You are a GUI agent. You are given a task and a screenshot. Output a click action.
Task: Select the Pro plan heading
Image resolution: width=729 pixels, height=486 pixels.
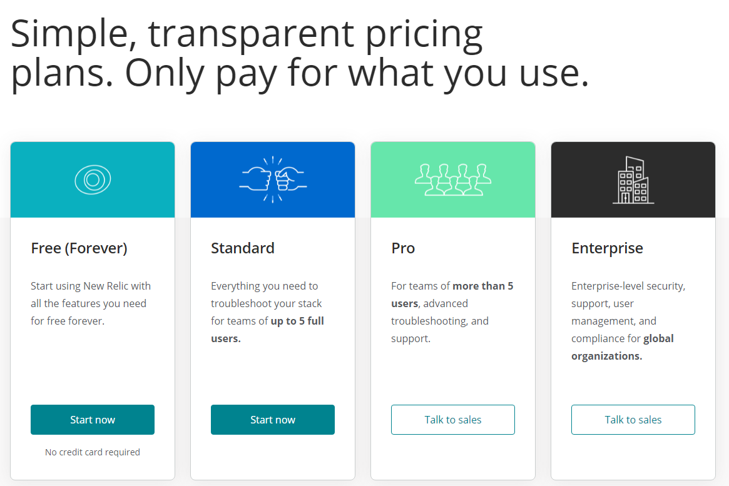pyautogui.click(x=403, y=248)
